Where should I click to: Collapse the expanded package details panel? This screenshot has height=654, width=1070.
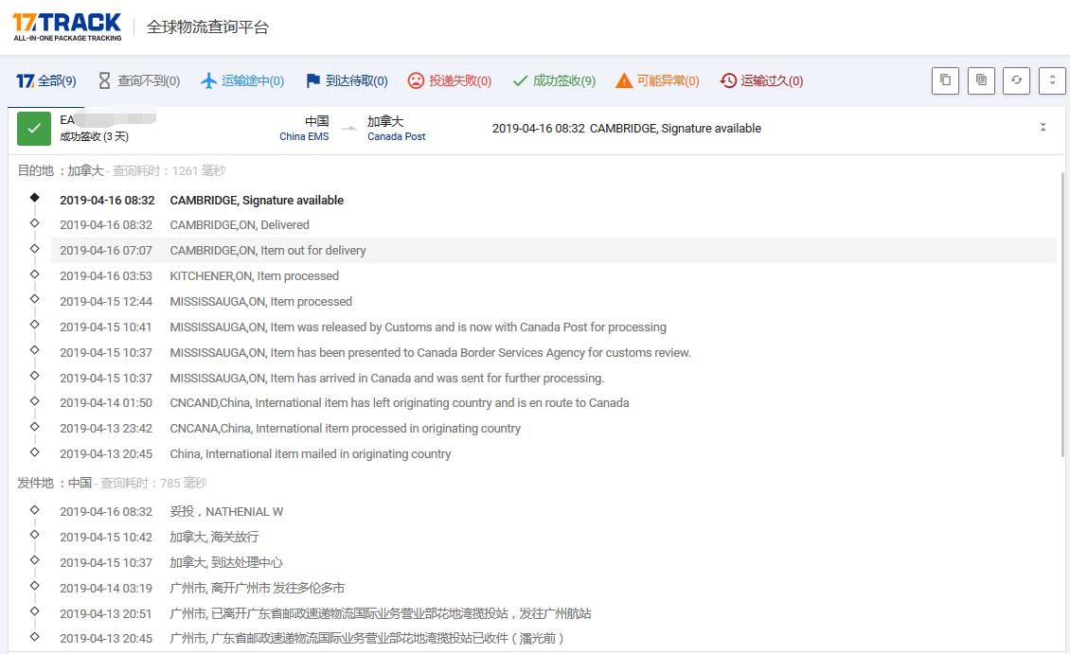pos(1043,125)
